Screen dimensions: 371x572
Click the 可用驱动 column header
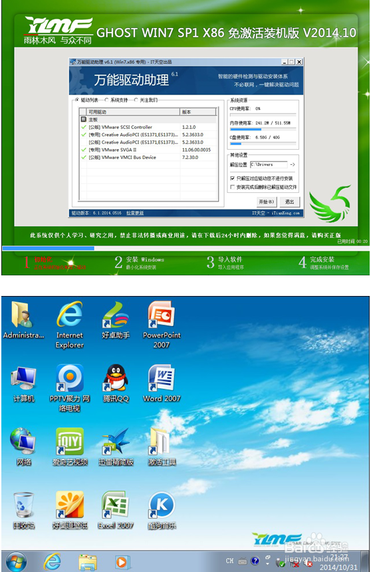133,112
